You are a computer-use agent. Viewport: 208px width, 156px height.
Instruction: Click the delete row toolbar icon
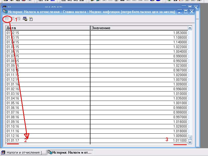coord(19,19)
